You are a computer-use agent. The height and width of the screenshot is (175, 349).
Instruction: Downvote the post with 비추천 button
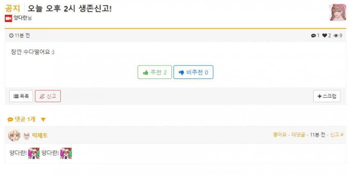coord(193,72)
